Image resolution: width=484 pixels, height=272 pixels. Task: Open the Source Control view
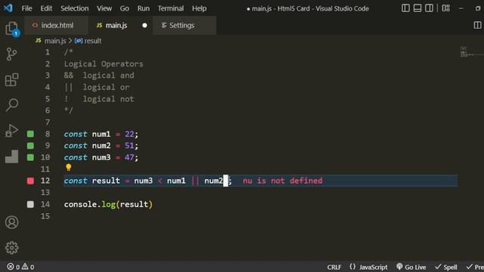12,54
